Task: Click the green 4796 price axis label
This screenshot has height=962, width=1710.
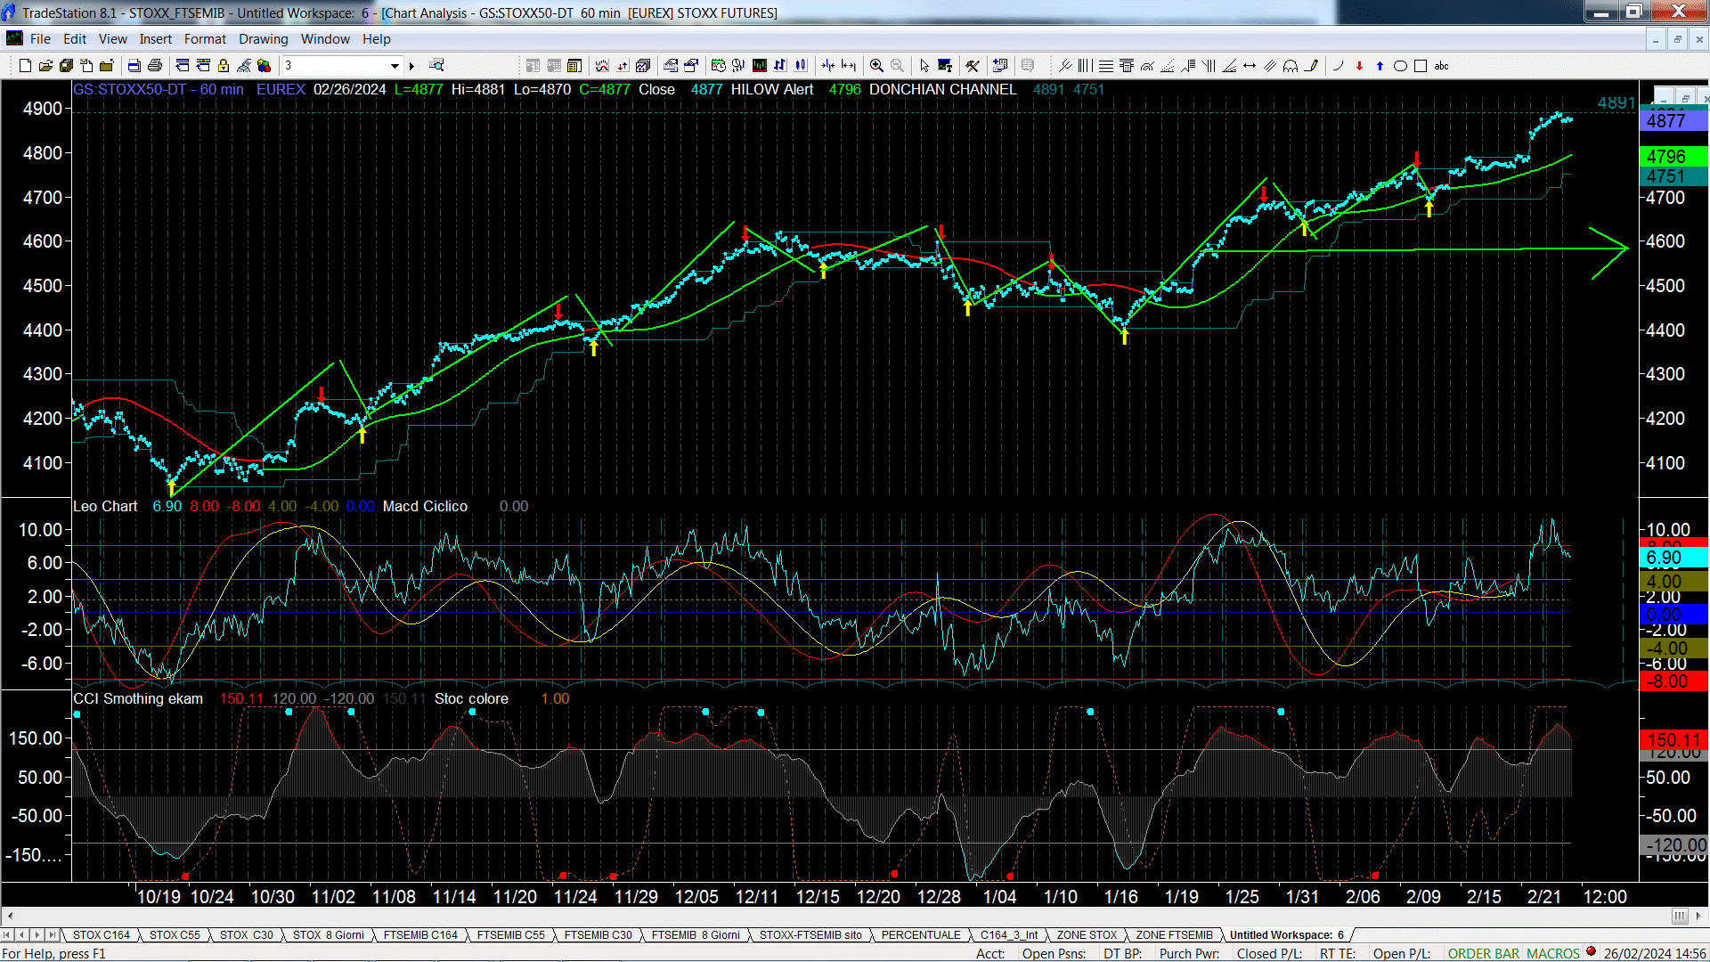Action: point(1673,157)
